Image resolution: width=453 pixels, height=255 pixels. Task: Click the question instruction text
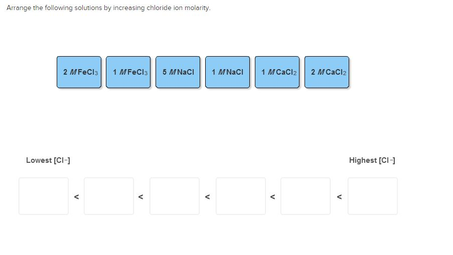click(x=109, y=8)
